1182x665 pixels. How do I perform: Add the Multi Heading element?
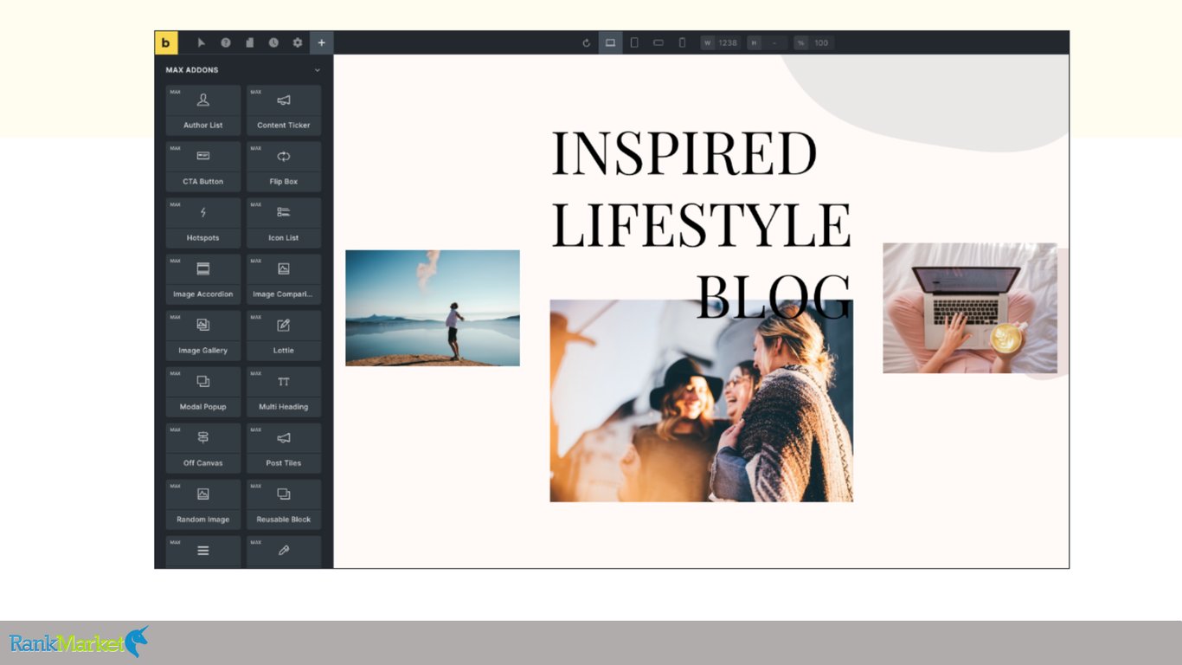click(284, 391)
